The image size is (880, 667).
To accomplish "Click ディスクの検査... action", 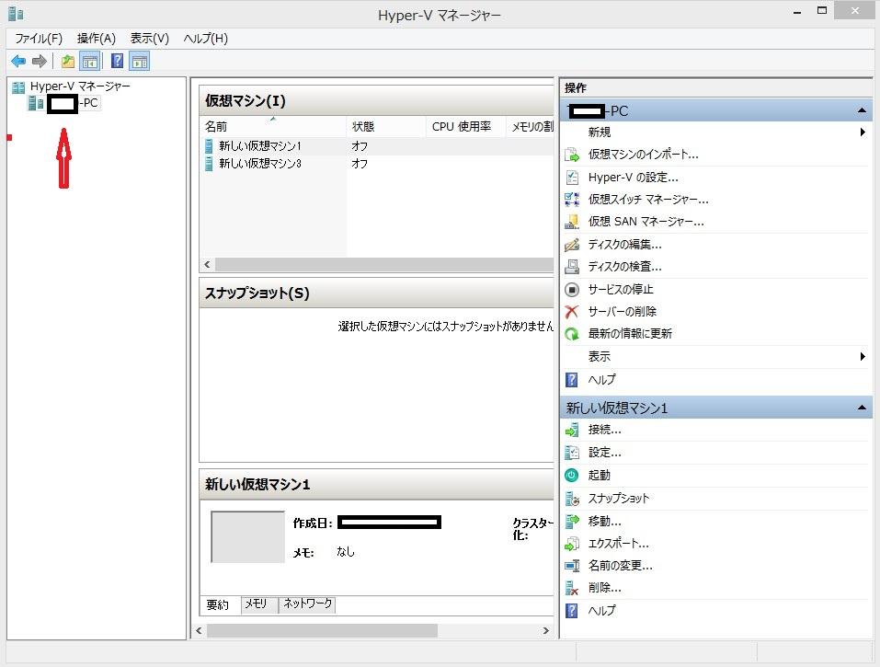I will point(624,267).
